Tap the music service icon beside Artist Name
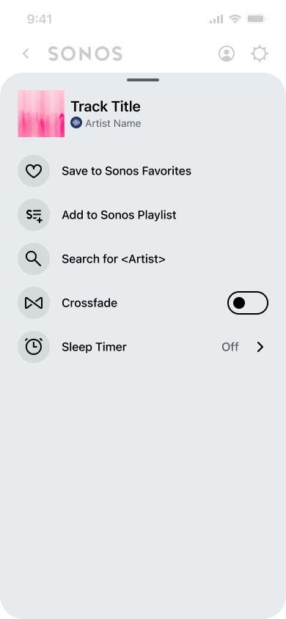This screenshot has width=286, height=619. 76,123
